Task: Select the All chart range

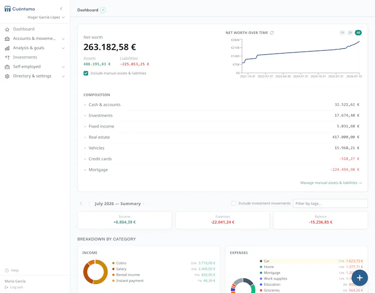Action: [358, 33]
